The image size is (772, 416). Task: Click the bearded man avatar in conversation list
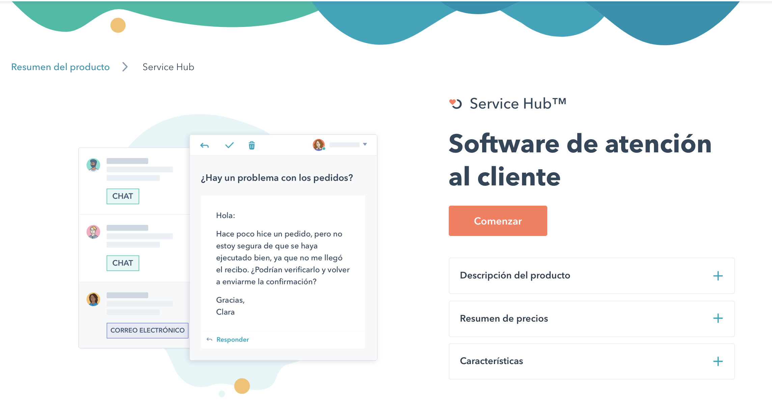tap(93, 165)
